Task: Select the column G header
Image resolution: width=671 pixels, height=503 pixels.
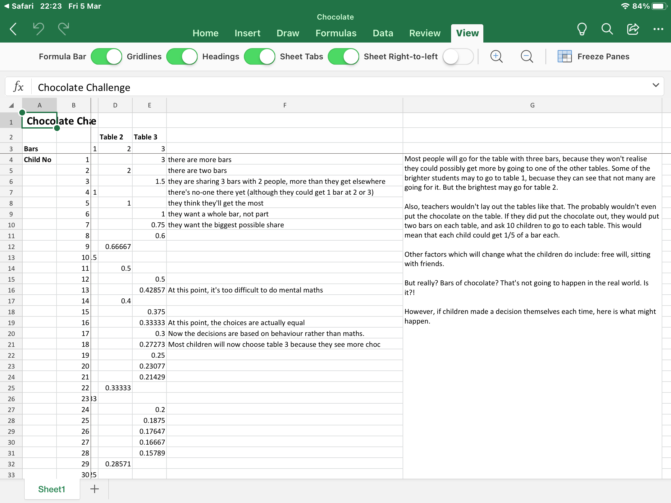Action: pos(532,105)
